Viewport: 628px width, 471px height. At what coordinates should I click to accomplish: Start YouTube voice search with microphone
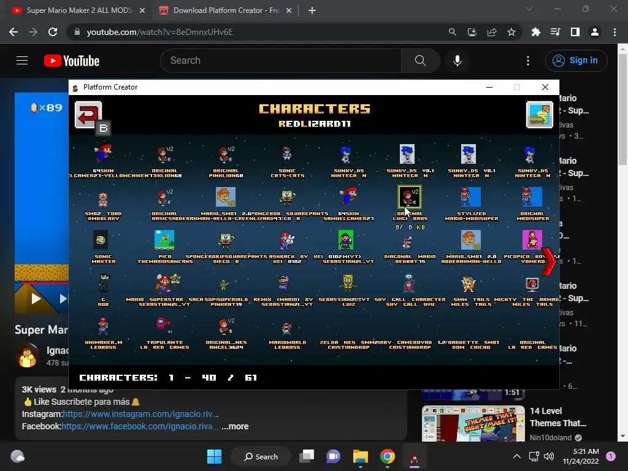[458, 61]
